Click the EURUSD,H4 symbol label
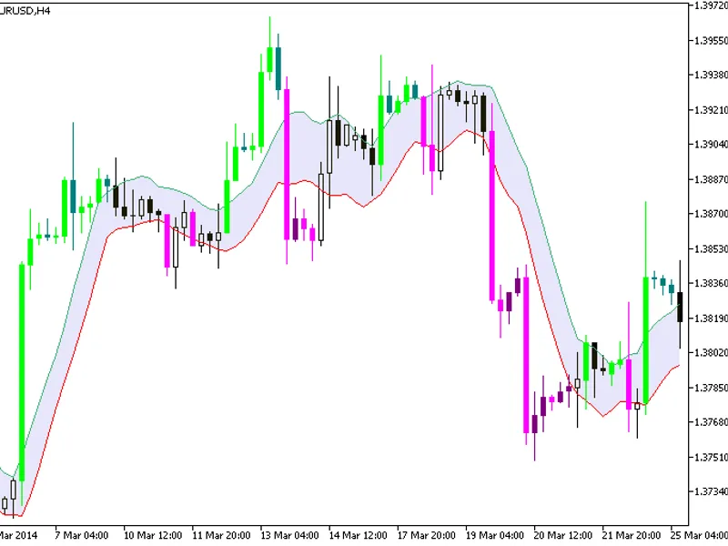Viewport: 728px width, 546px height. 25,11
